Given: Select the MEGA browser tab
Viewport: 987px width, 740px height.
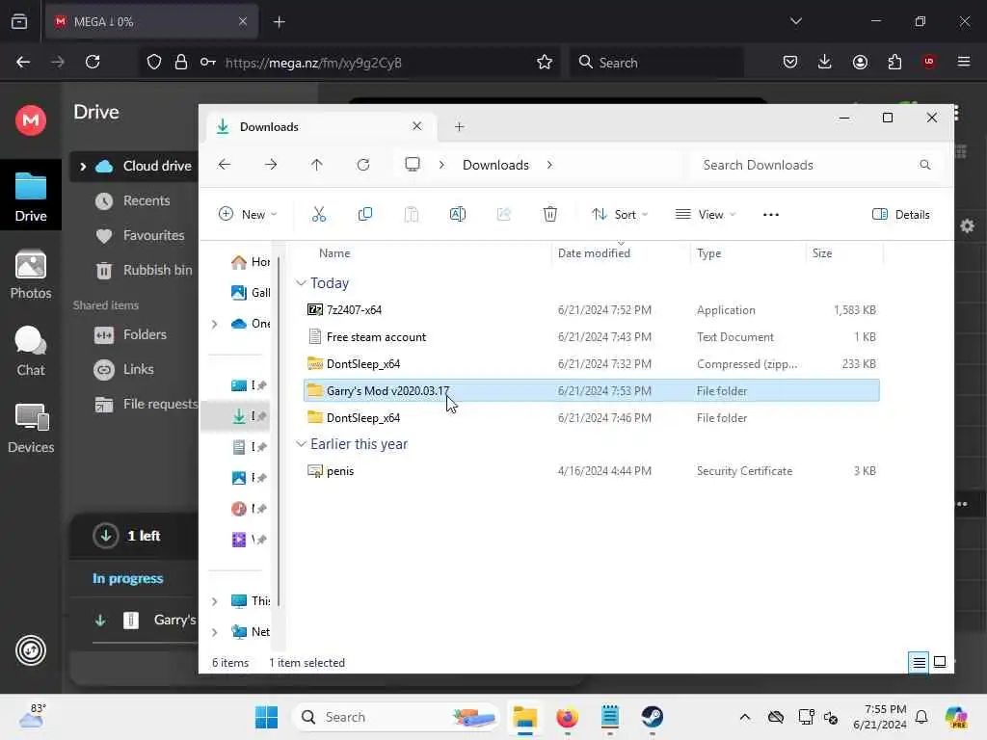Looking at the screenshot, I should click(x=151, y=21).
